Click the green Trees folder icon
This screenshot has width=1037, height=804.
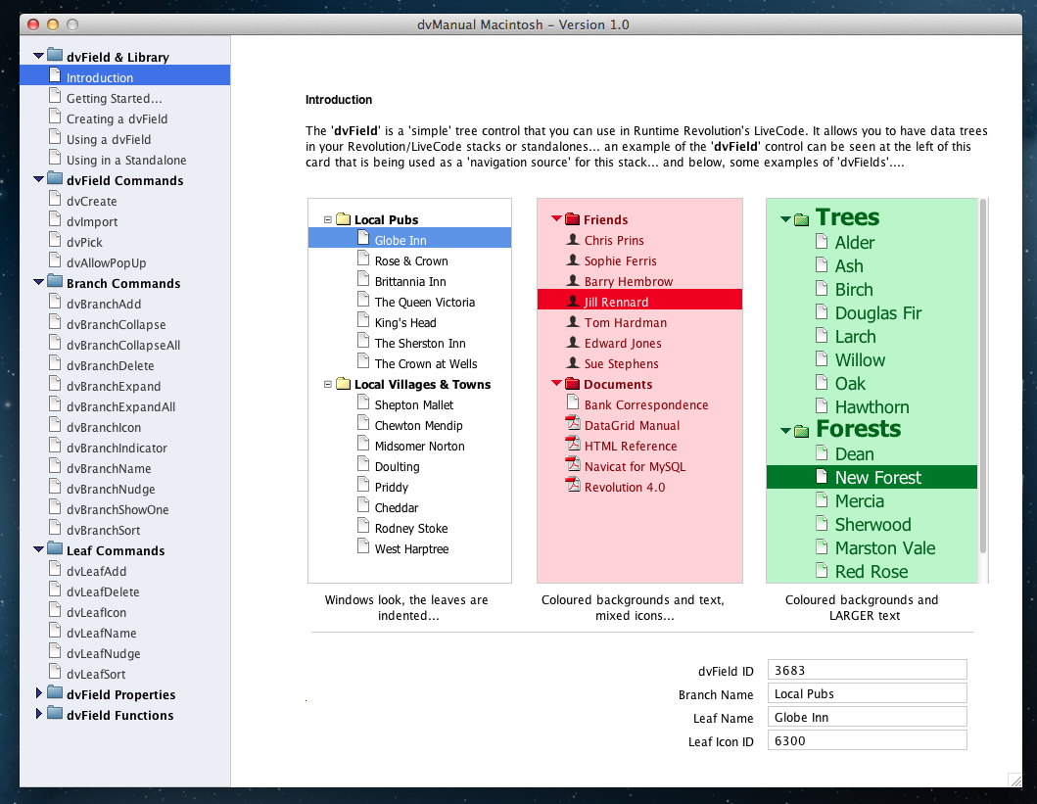(x=801, y=219)
